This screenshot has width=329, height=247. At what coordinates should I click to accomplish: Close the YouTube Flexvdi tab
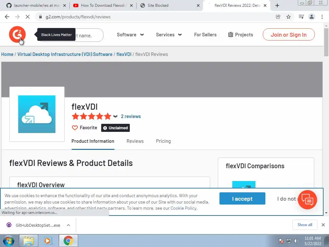[131, 5]
